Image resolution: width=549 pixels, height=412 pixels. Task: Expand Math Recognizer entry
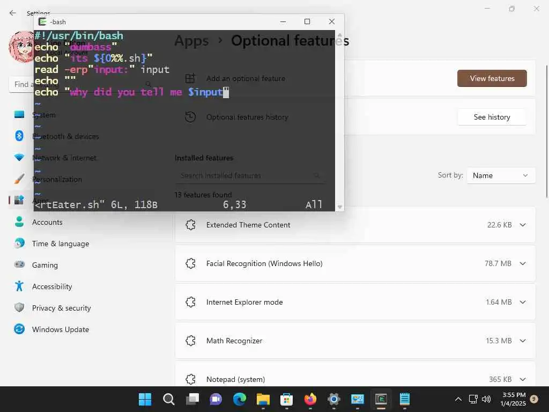coord(523,341)
